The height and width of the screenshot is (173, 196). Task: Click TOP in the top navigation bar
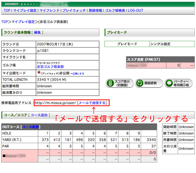pos(7,11)
